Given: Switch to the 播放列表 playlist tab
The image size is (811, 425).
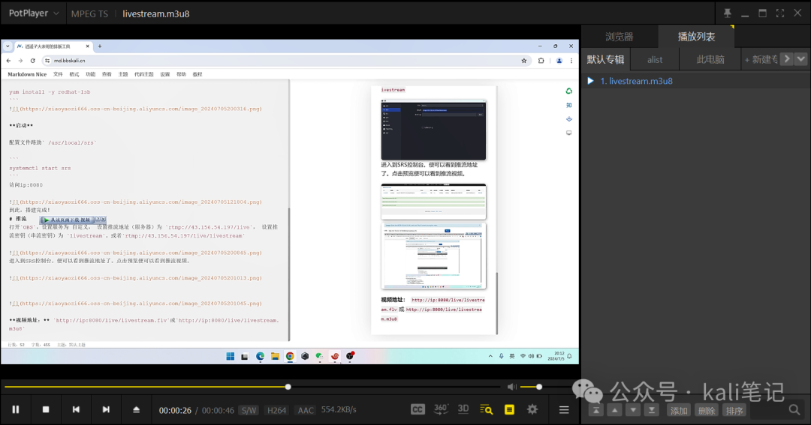Looking at the screenshot, I should coord(696,37).
